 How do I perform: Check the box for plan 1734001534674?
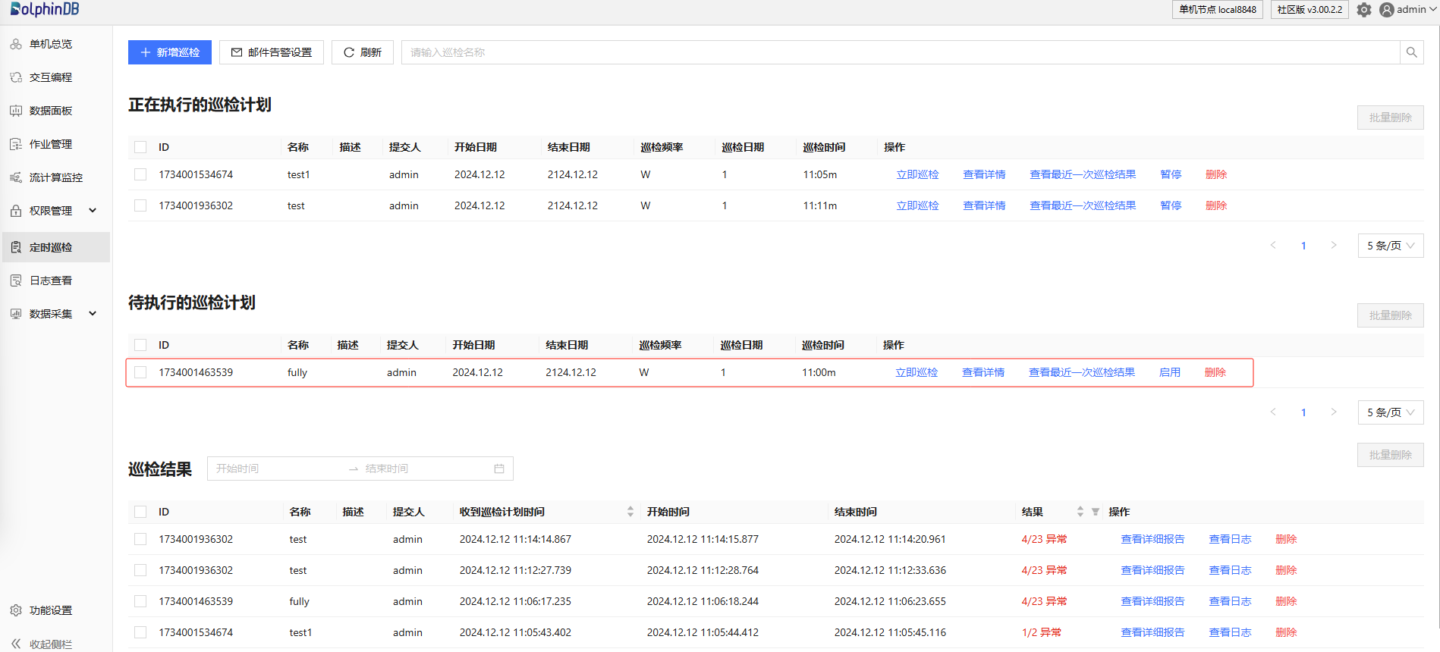point(140,174)
